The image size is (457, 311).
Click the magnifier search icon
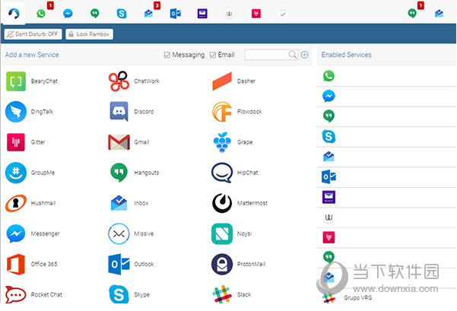(x=292, y=55)
